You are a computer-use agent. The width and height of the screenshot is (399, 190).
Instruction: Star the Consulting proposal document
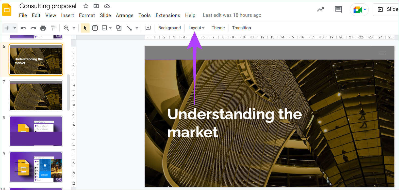click(x=86, y=6)
